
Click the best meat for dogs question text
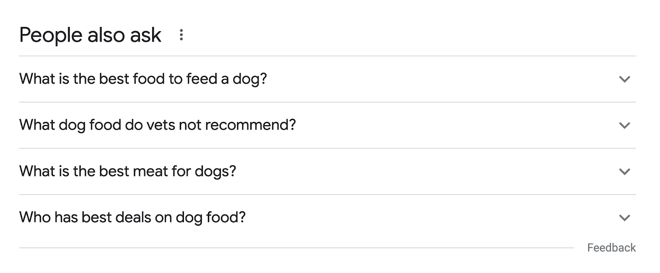click(128, 171)
